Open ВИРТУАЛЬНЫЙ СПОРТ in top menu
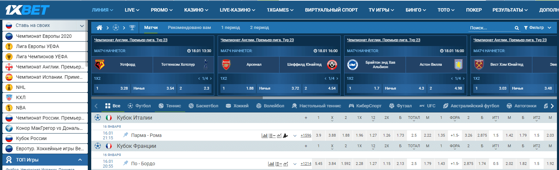559x170 pixels. coord(331,10)
